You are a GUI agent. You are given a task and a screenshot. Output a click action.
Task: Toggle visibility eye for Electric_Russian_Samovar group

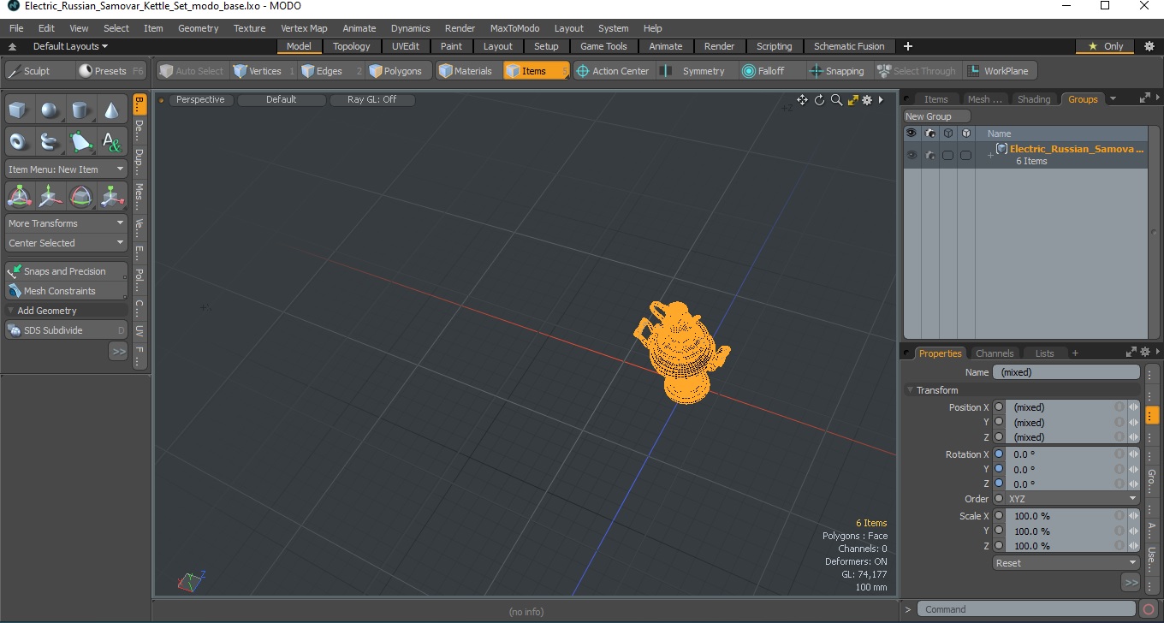point(912,155)
